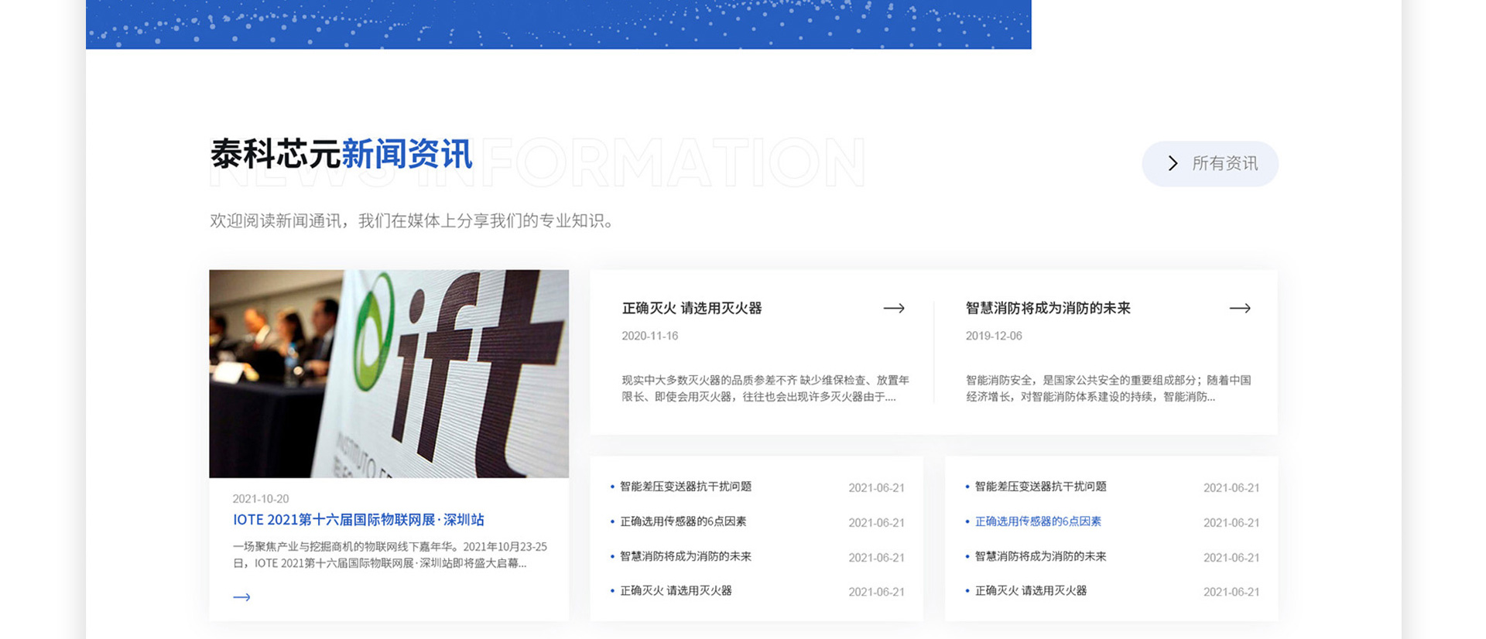Open 正确灭火 请选用灭火器 headline dated 2020-11-16
1486x639 pixels.
(x=692, y=308)
